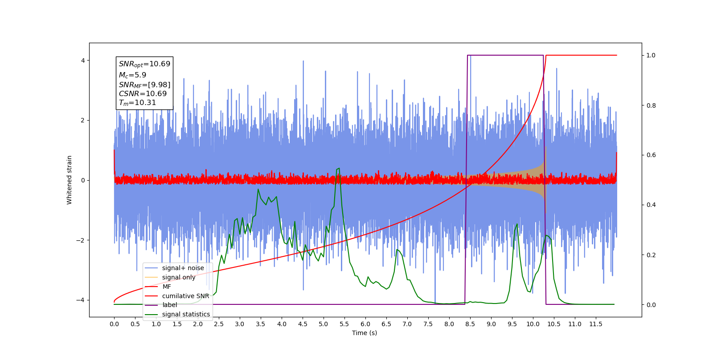Click the 1.0 tick on right axis
713x356 pixels.
(x=651, y=55)
